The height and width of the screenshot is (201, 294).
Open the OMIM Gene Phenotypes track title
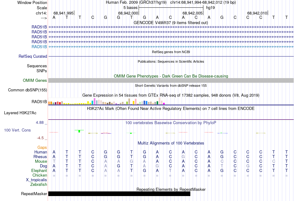point(171,76)
